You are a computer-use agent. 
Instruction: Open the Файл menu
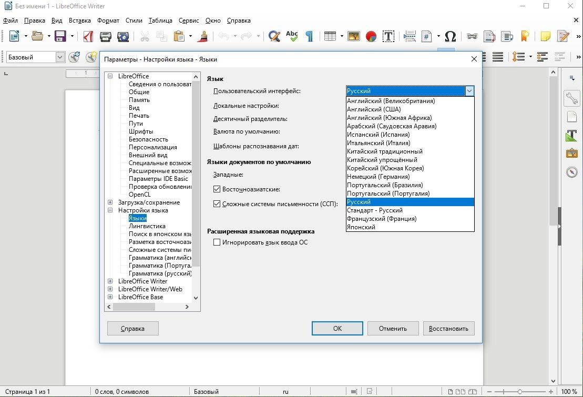11,21
